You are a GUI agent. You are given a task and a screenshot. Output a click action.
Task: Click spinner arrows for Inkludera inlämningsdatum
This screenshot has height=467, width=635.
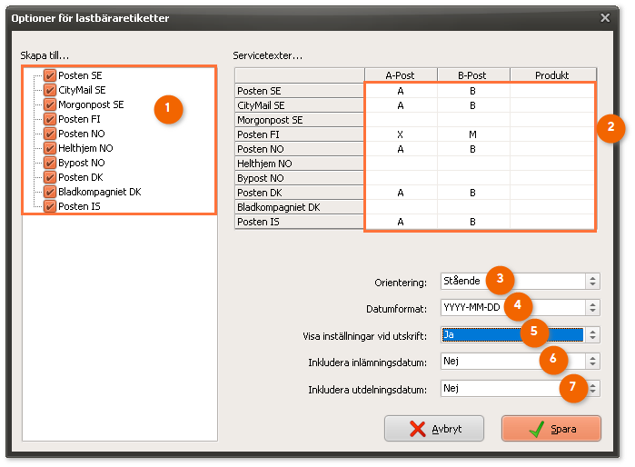pos(593,362)
